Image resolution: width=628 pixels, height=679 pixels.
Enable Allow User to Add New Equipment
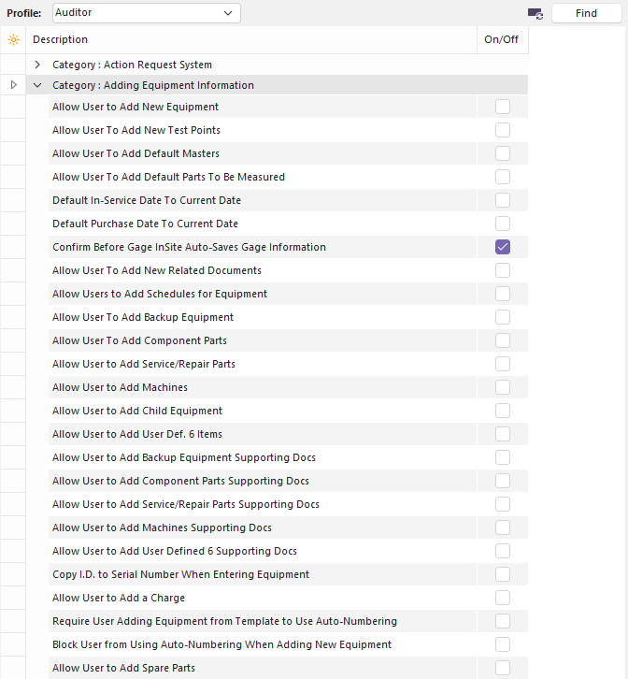point(503,107)
